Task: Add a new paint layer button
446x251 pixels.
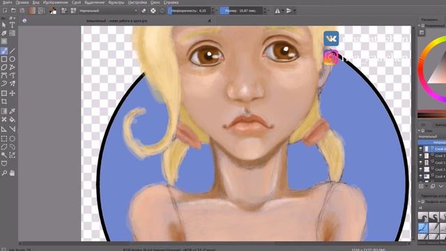Action: [x=421, y=186]
